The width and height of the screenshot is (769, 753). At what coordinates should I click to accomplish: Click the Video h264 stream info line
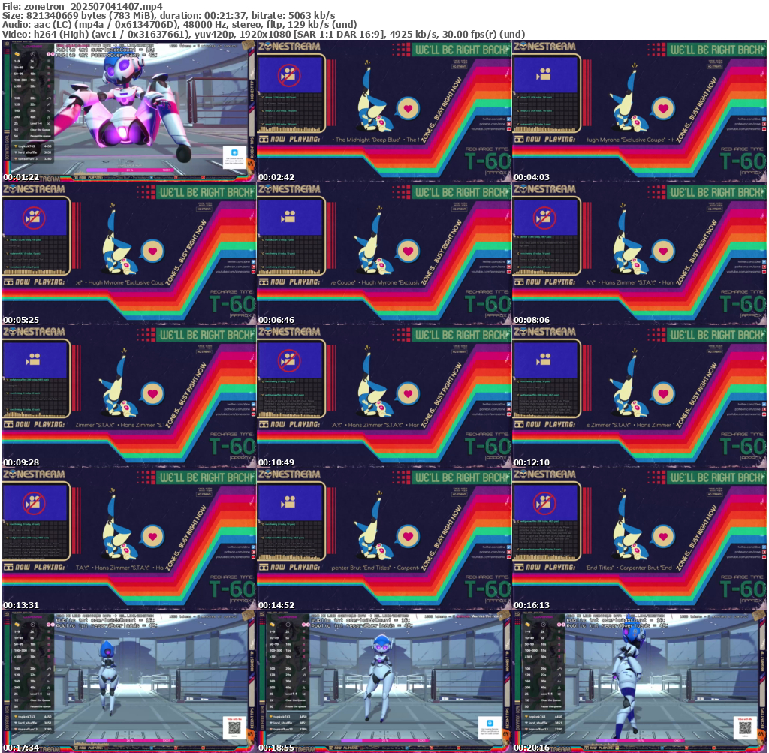(264, 34)
